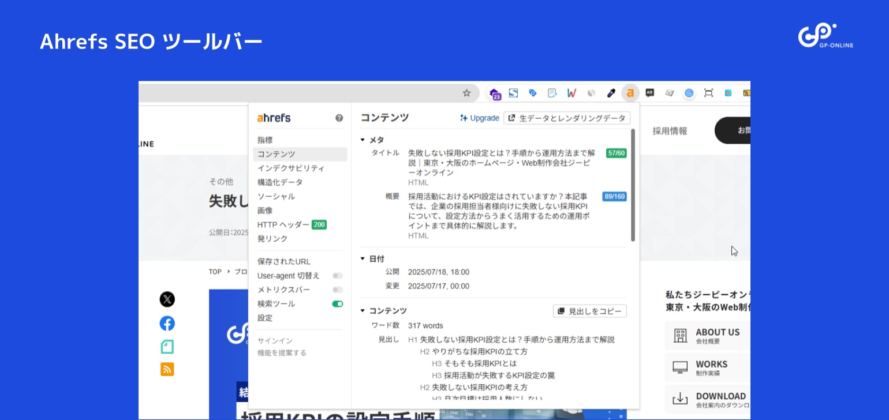
Task: Collapse the メタ section
Action: [363, 140]
